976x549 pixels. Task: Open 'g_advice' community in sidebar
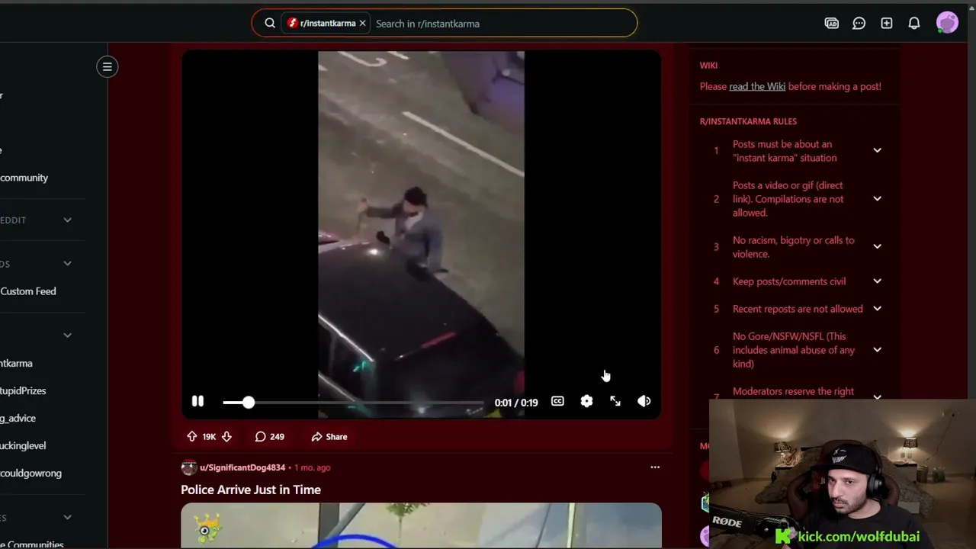(x=18, y=418)
